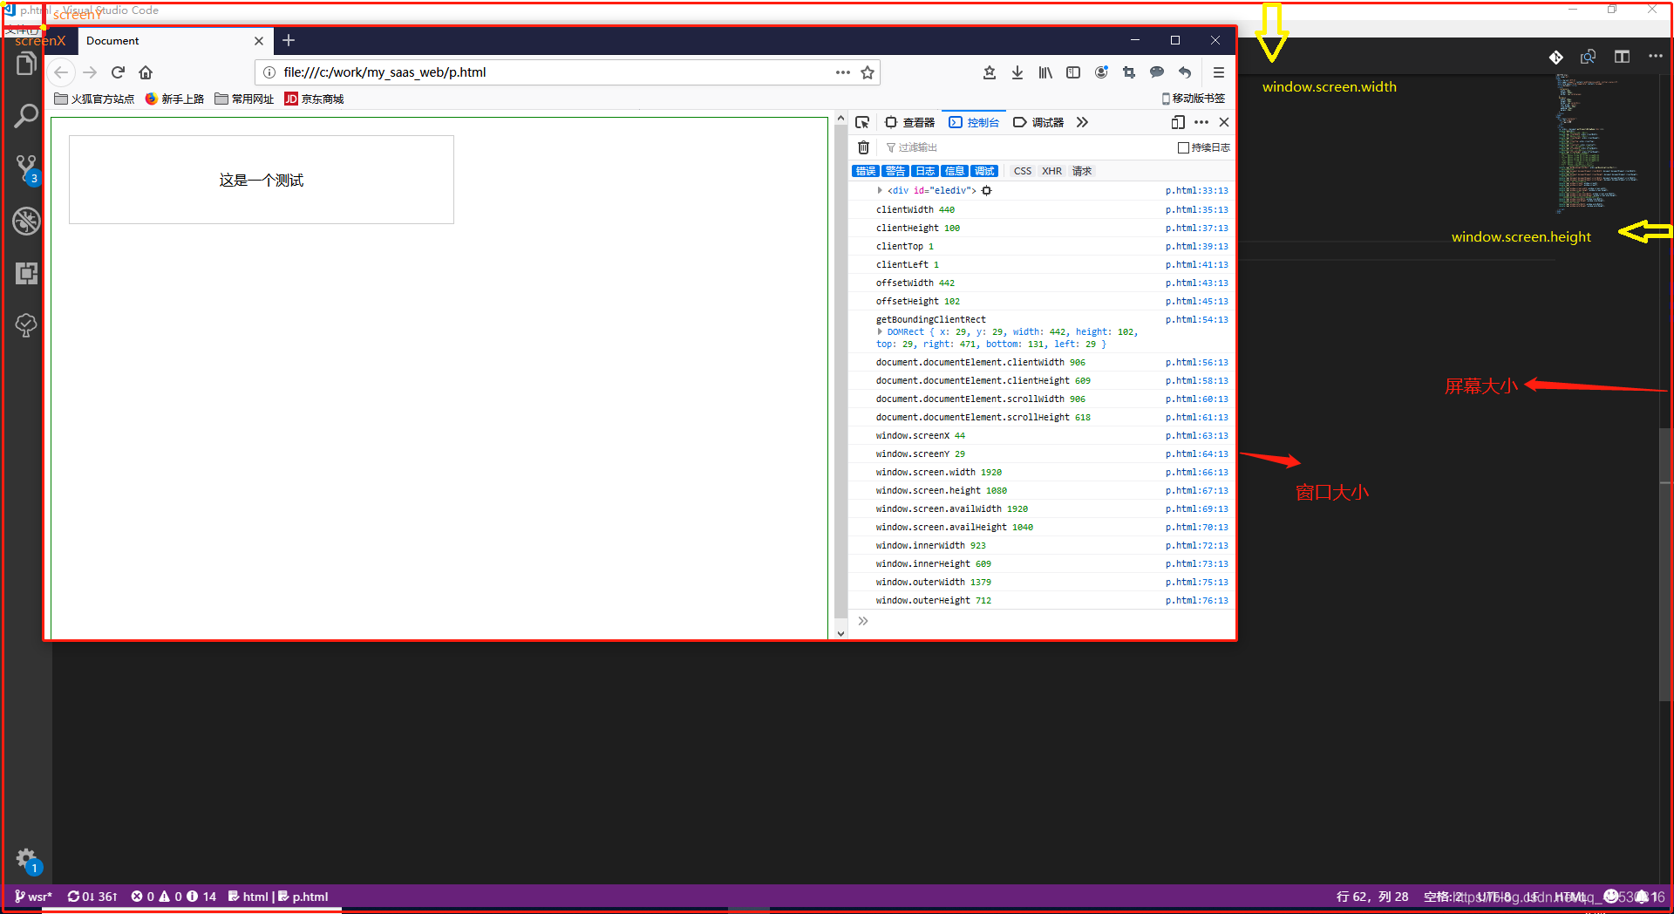Screen dimensions: 1674x914
Task: Select the Document browser tab
Action: click(x=174, y=41)
